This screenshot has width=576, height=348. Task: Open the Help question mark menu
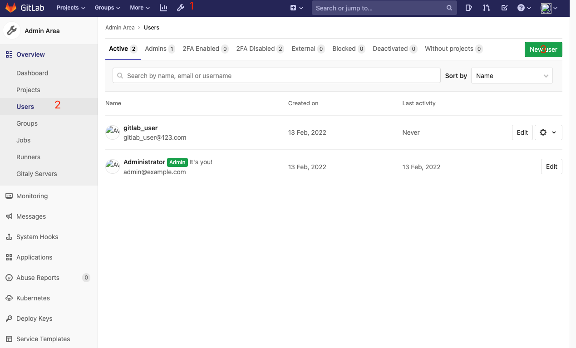[x=524, y=8]
